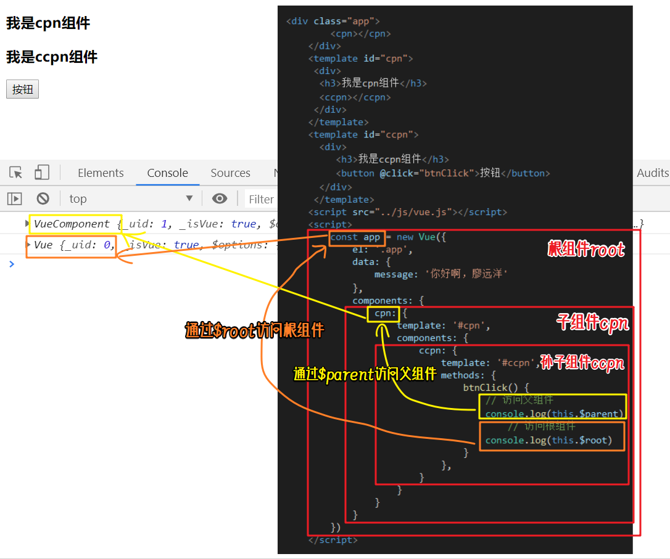Click the console.log(this.$root) code line
The height and width of the screenshot is (559, 670).
click(x=548, y=440)
